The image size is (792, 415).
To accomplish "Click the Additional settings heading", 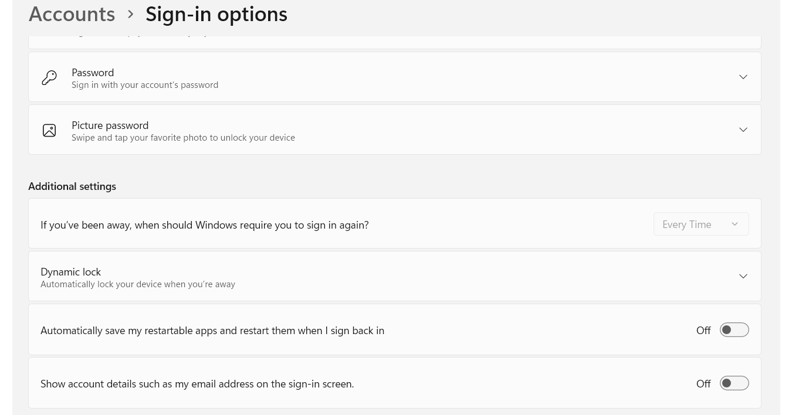I will (x=72, y=186).
